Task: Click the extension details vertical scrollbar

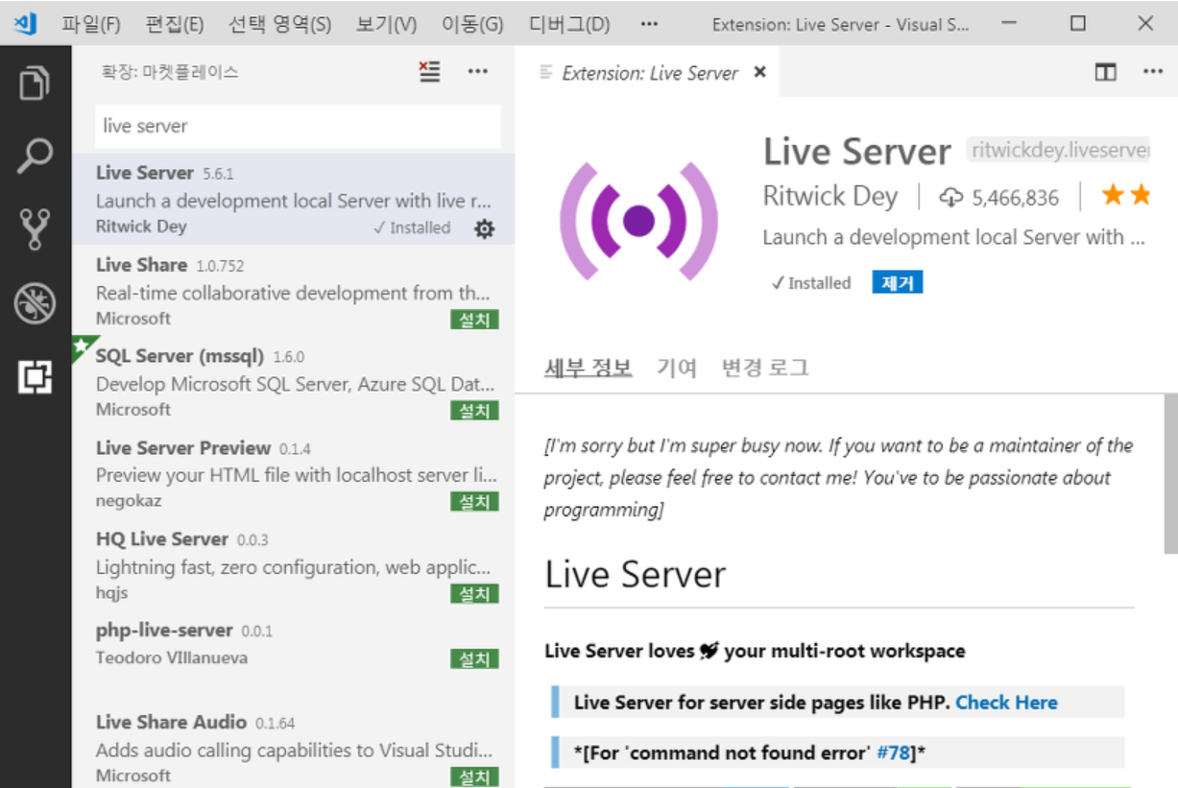Action: pyautogui.click(x=1170, y=473)
